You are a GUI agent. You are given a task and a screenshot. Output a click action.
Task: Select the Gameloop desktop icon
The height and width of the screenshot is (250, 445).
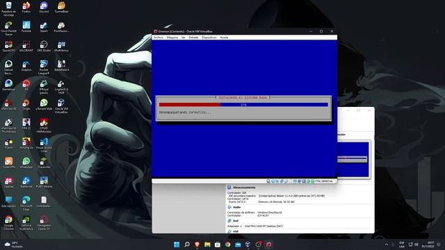click(8, 85)
